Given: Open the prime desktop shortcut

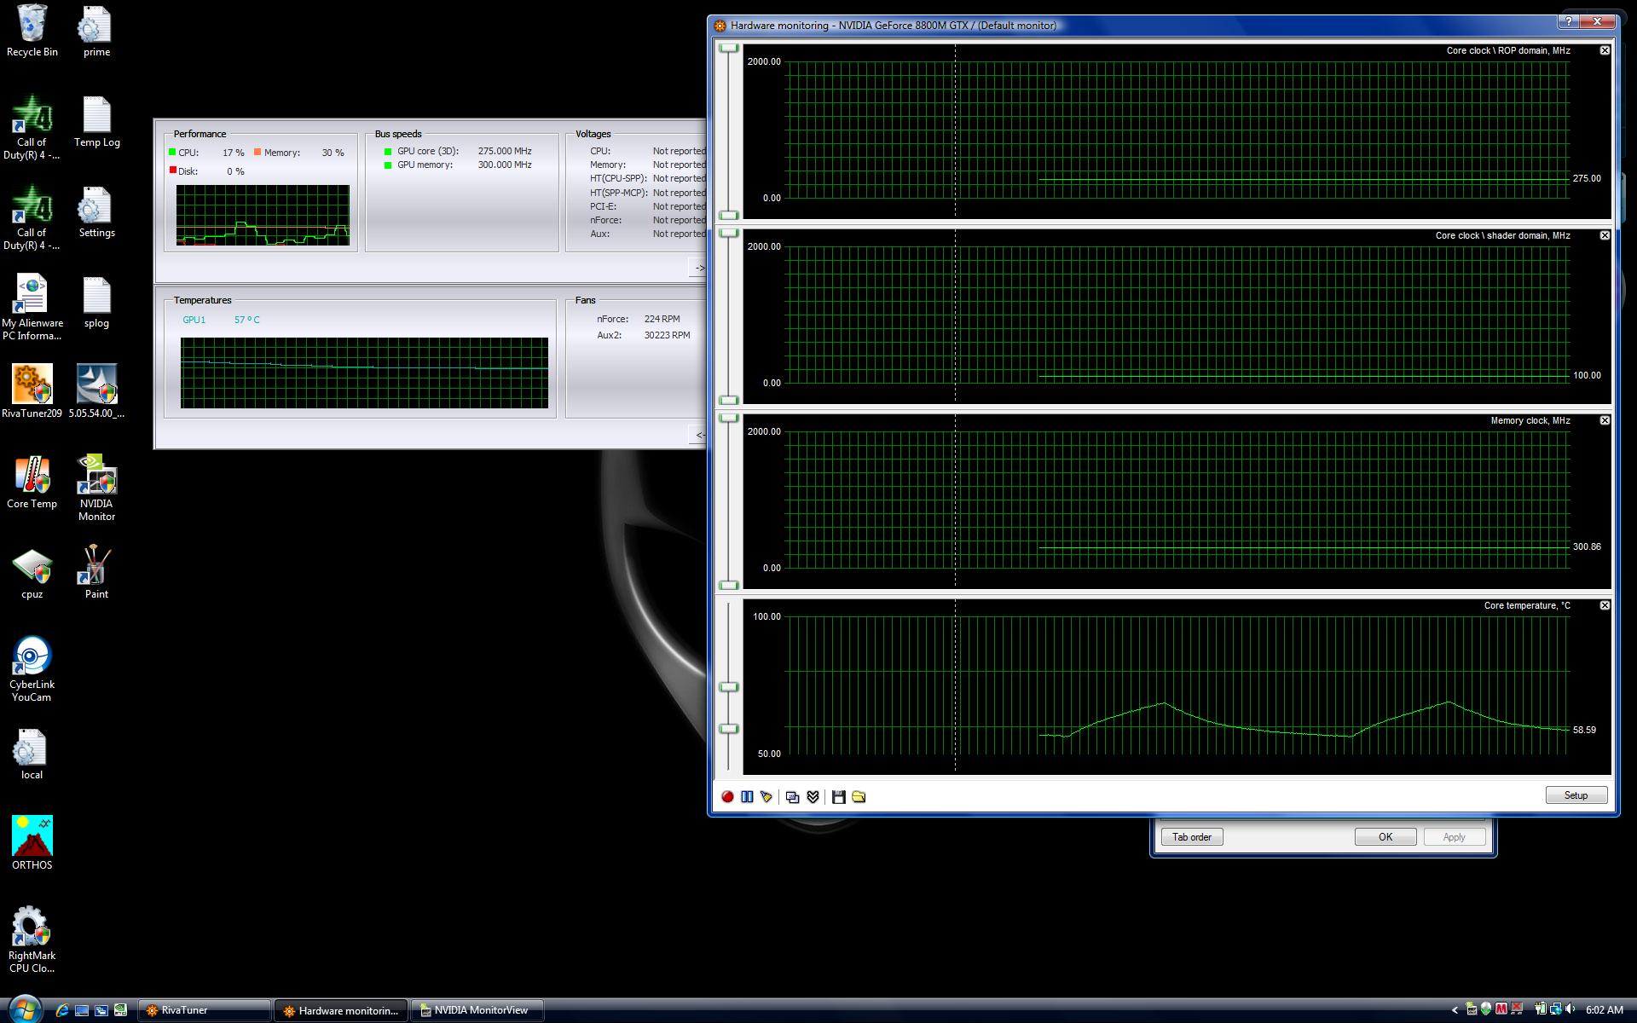Looking at the screenshot, I should (96, 31).
